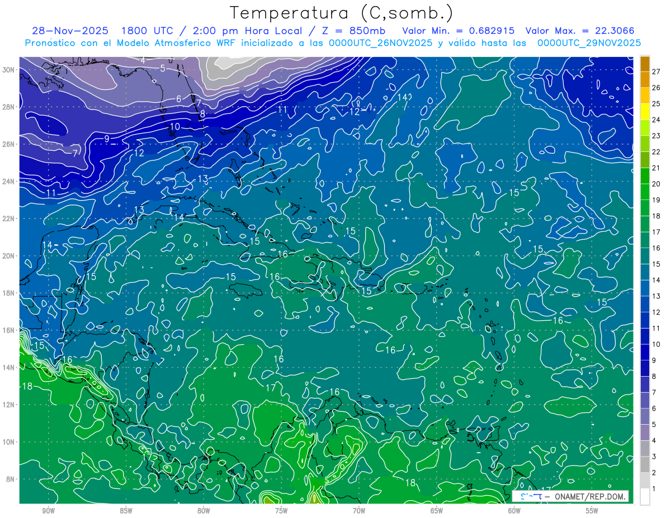
Task: Click the color bar label '22'
Action: [x=656, y=151]
